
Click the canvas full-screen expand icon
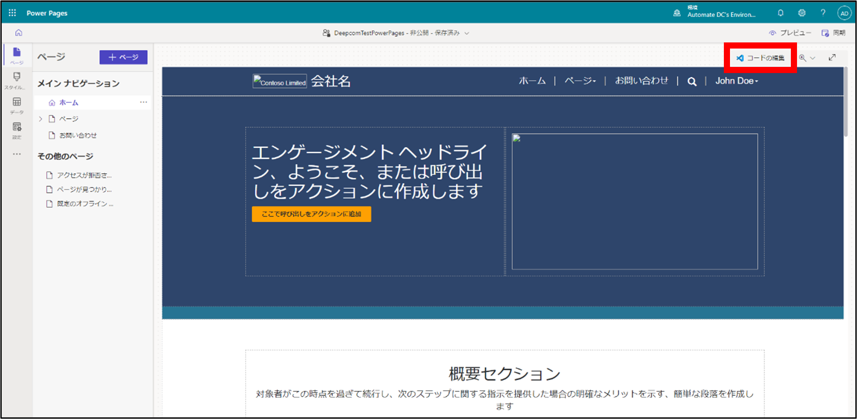pyautogui.click(x=832, y=57)
